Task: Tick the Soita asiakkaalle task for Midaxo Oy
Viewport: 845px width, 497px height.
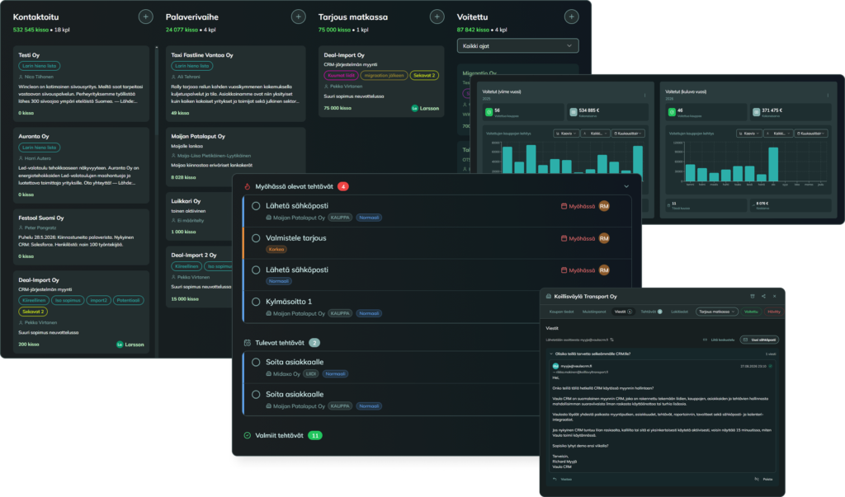Action: [x=256, y=363]
